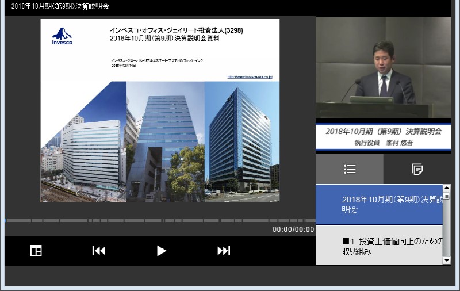Click the 00:00/00:00 time display
The height and width of the screenshot is (291, 460).
coord(293,229)
